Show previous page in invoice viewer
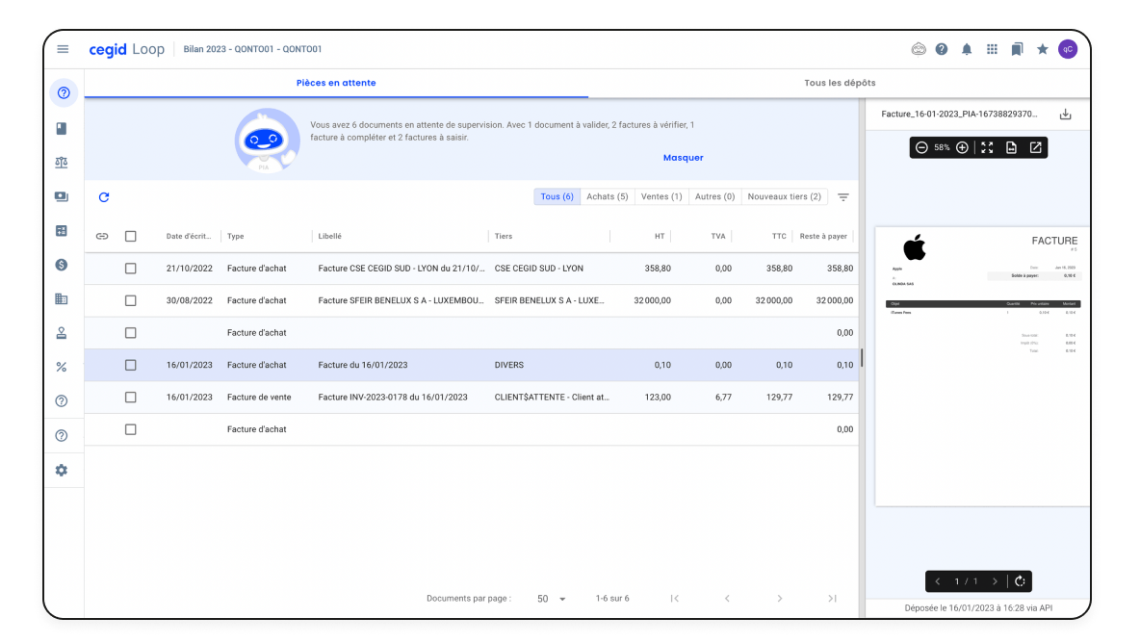Screen dimensions: 1140x643 tap(938, 581)
